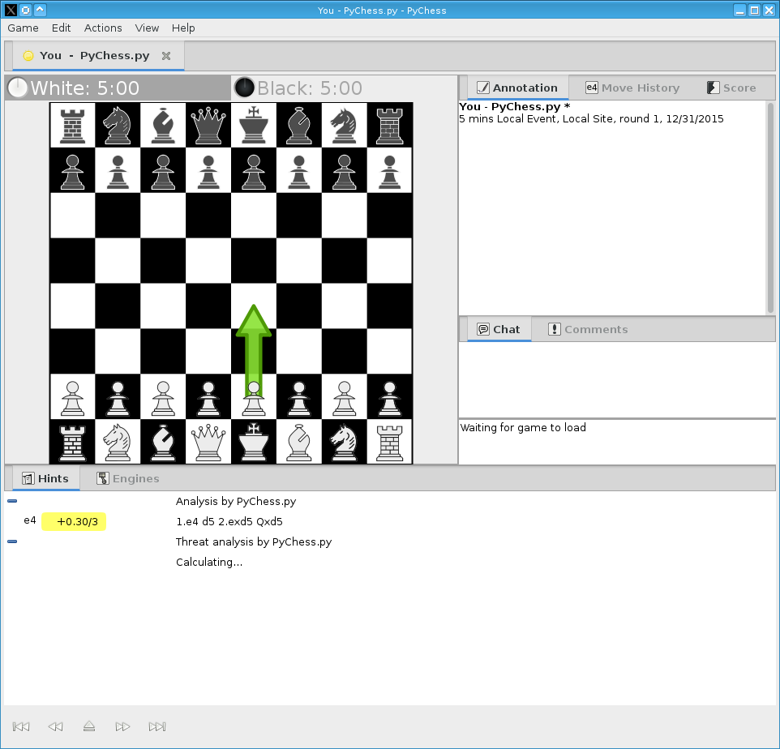The image size is (780, 749).
Task: Click the sticky window icon in the title bar
Action: (x=25, y=10)
